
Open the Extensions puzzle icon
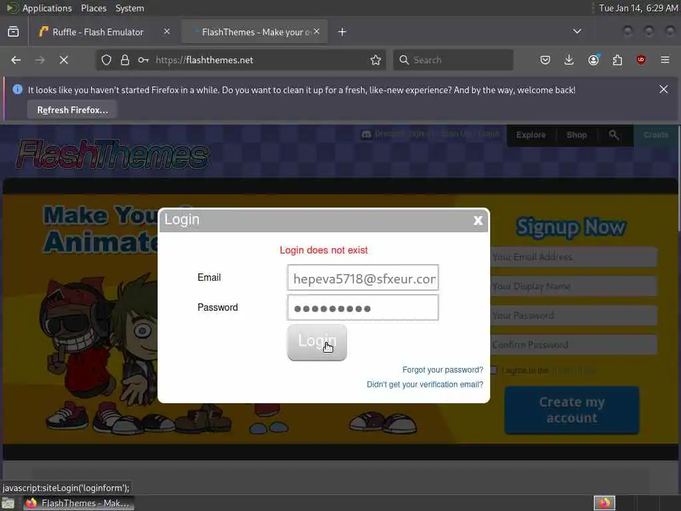tap(617, 60)
